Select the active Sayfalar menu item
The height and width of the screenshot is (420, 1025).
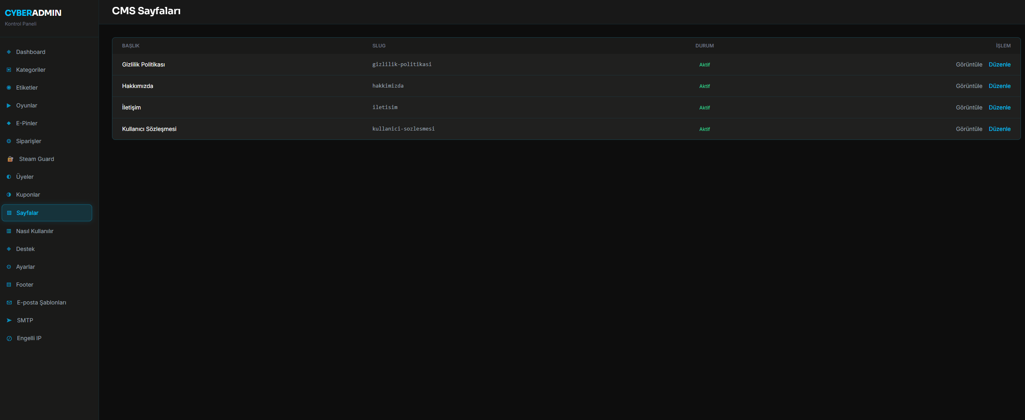47,213
